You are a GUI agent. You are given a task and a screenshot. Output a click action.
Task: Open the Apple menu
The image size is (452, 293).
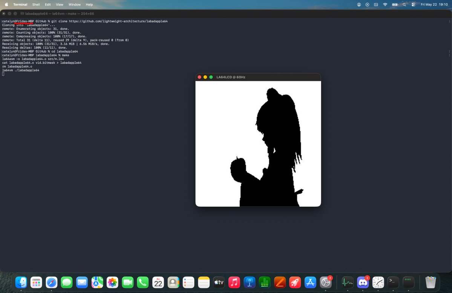[x=6, y=4]
